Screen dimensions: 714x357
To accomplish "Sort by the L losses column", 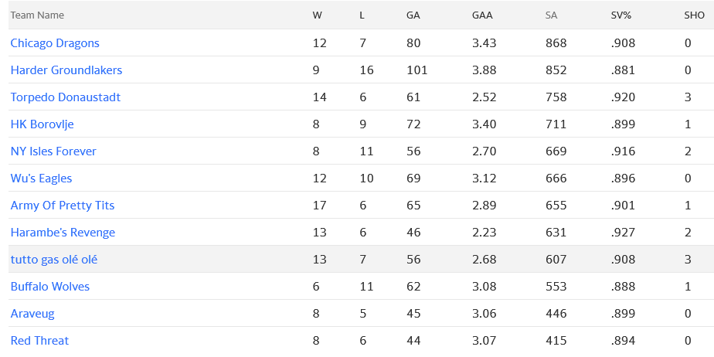I will (x=362, y=15).
